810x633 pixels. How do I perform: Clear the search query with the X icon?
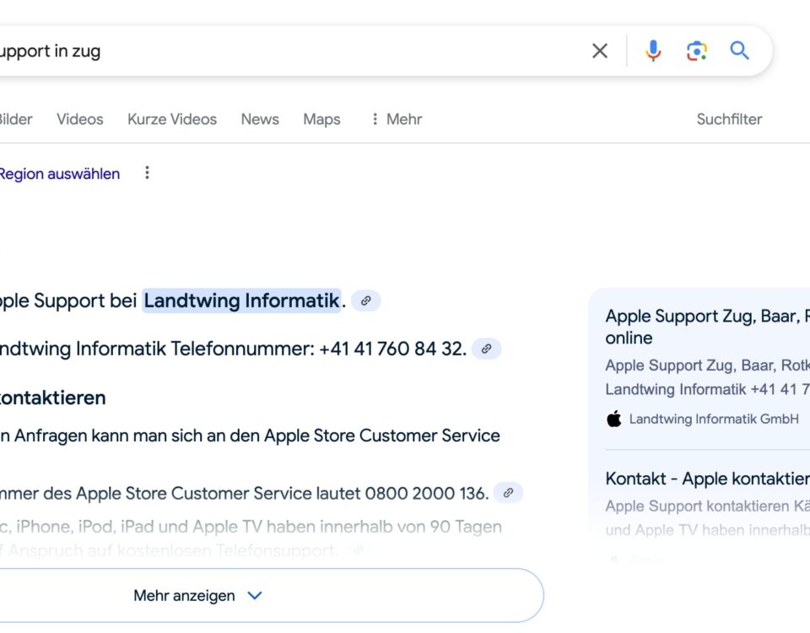pos(600,51)
